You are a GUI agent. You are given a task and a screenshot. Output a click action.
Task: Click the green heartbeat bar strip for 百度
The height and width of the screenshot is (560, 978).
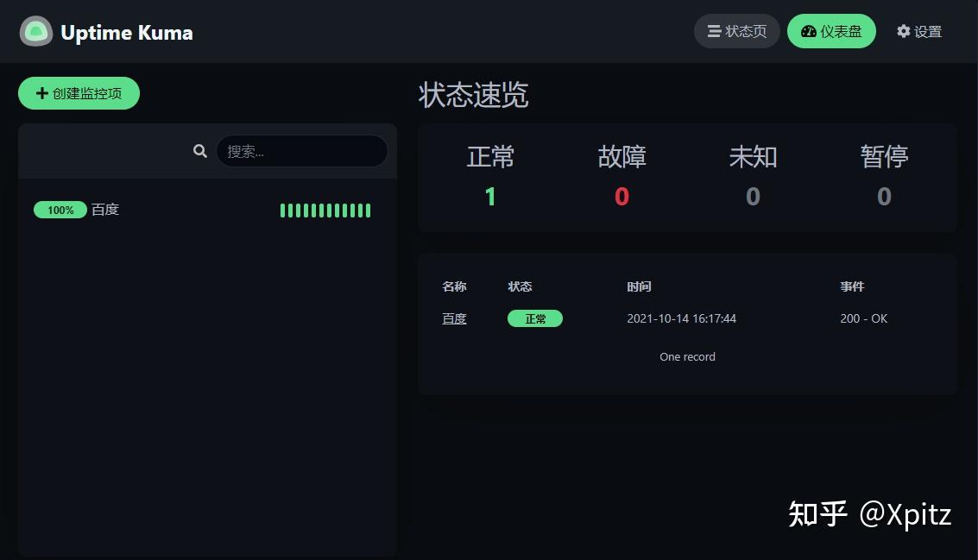[325, 210]
